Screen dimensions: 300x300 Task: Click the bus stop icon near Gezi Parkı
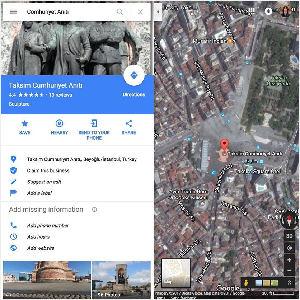pos(247,62)
